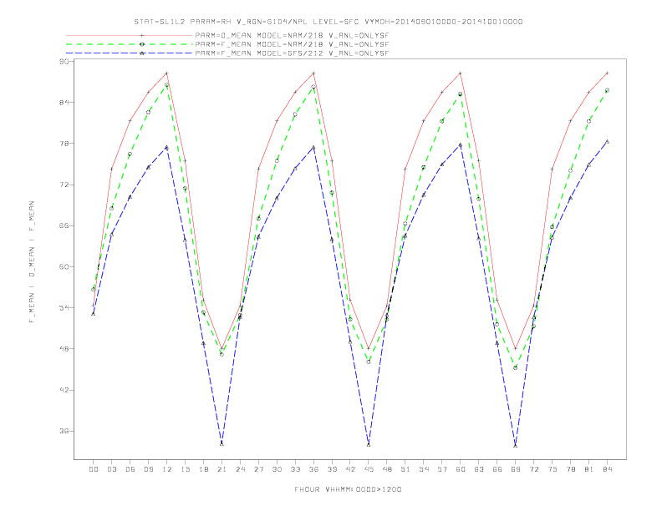The height and width of the screenshot is (511, 662).
Task: Click the x-axis label FHOUR VHHMM:0000>1200
Action: [x=348, y=489]
